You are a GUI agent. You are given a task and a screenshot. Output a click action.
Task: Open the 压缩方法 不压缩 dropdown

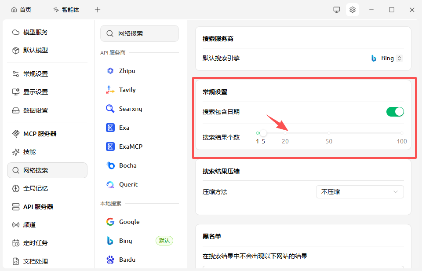point(360,192)
